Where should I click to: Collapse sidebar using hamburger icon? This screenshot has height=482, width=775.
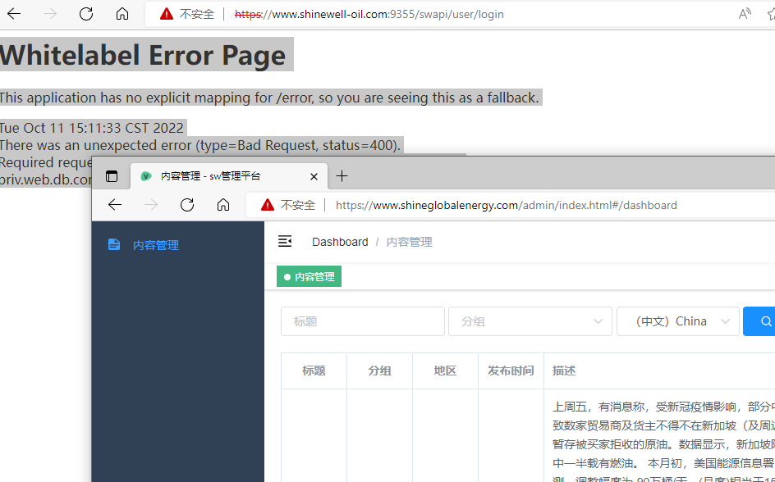[285, 241]
